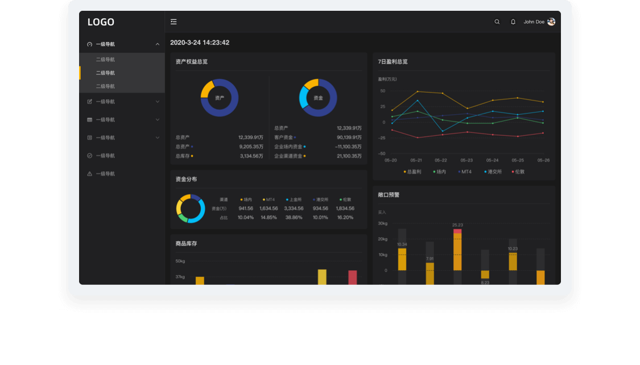Select the highlighted active 二级导航 item
Viewport: 640px width, 365px height.
pyautogui.click(x=122, y=73)
